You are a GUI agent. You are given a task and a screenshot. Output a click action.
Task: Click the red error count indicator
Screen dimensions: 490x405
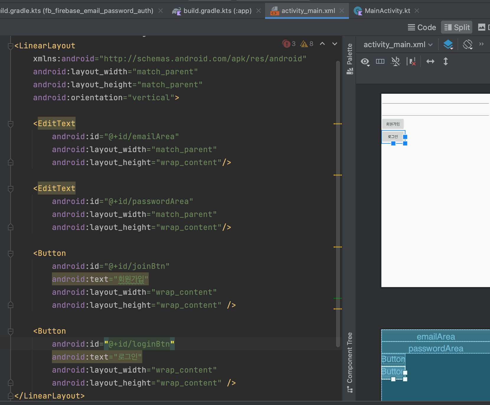[x=289, y=44]
